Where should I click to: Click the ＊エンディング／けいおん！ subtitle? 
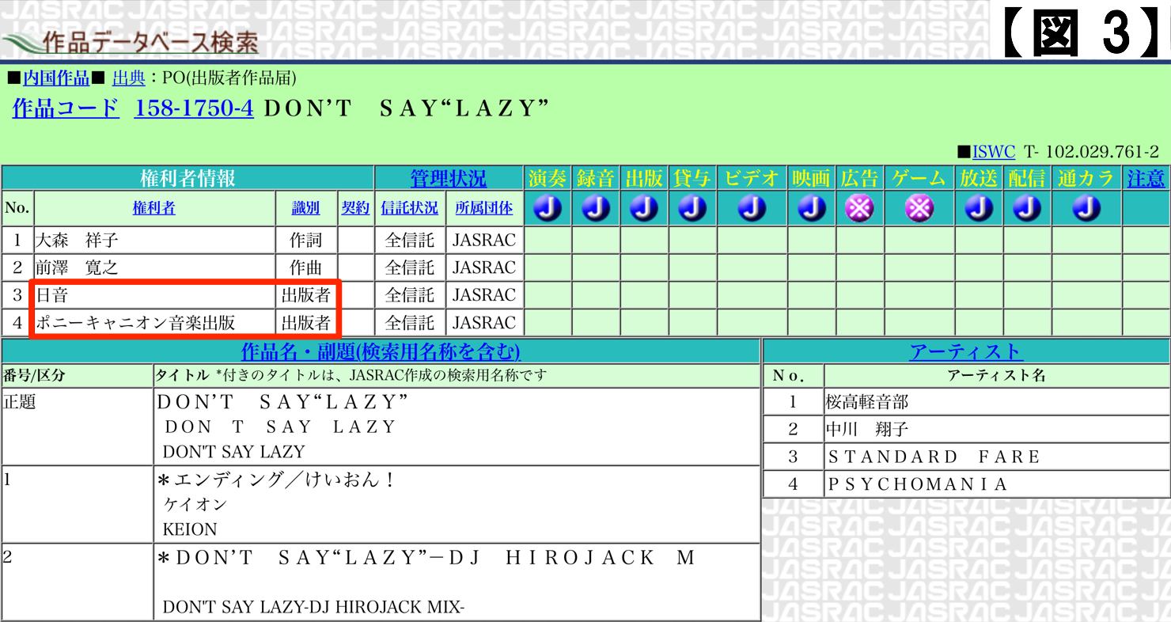[276, 480]
